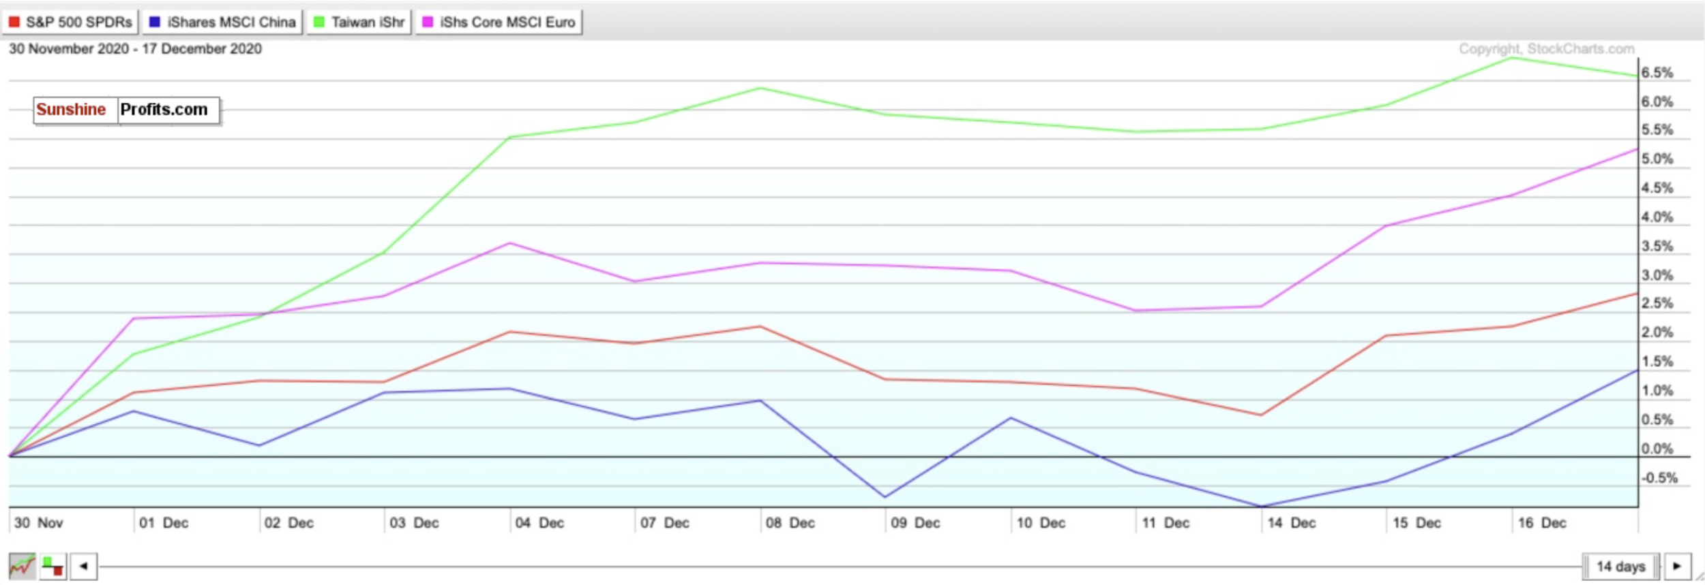Click the 07 Dec date label
The image size is (1705, 585).
tap(665, 522)
